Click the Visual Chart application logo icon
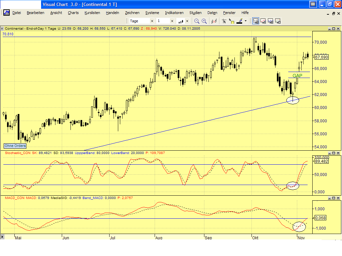This screenshot has width=342, height=256. [6, 12]
